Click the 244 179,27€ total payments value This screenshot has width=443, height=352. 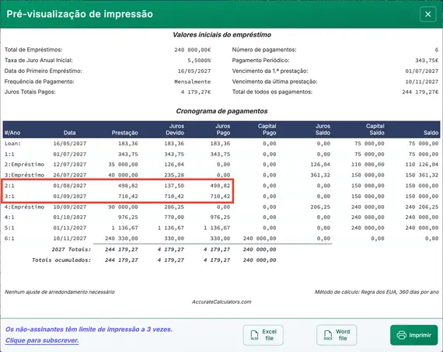pos(420,92)
